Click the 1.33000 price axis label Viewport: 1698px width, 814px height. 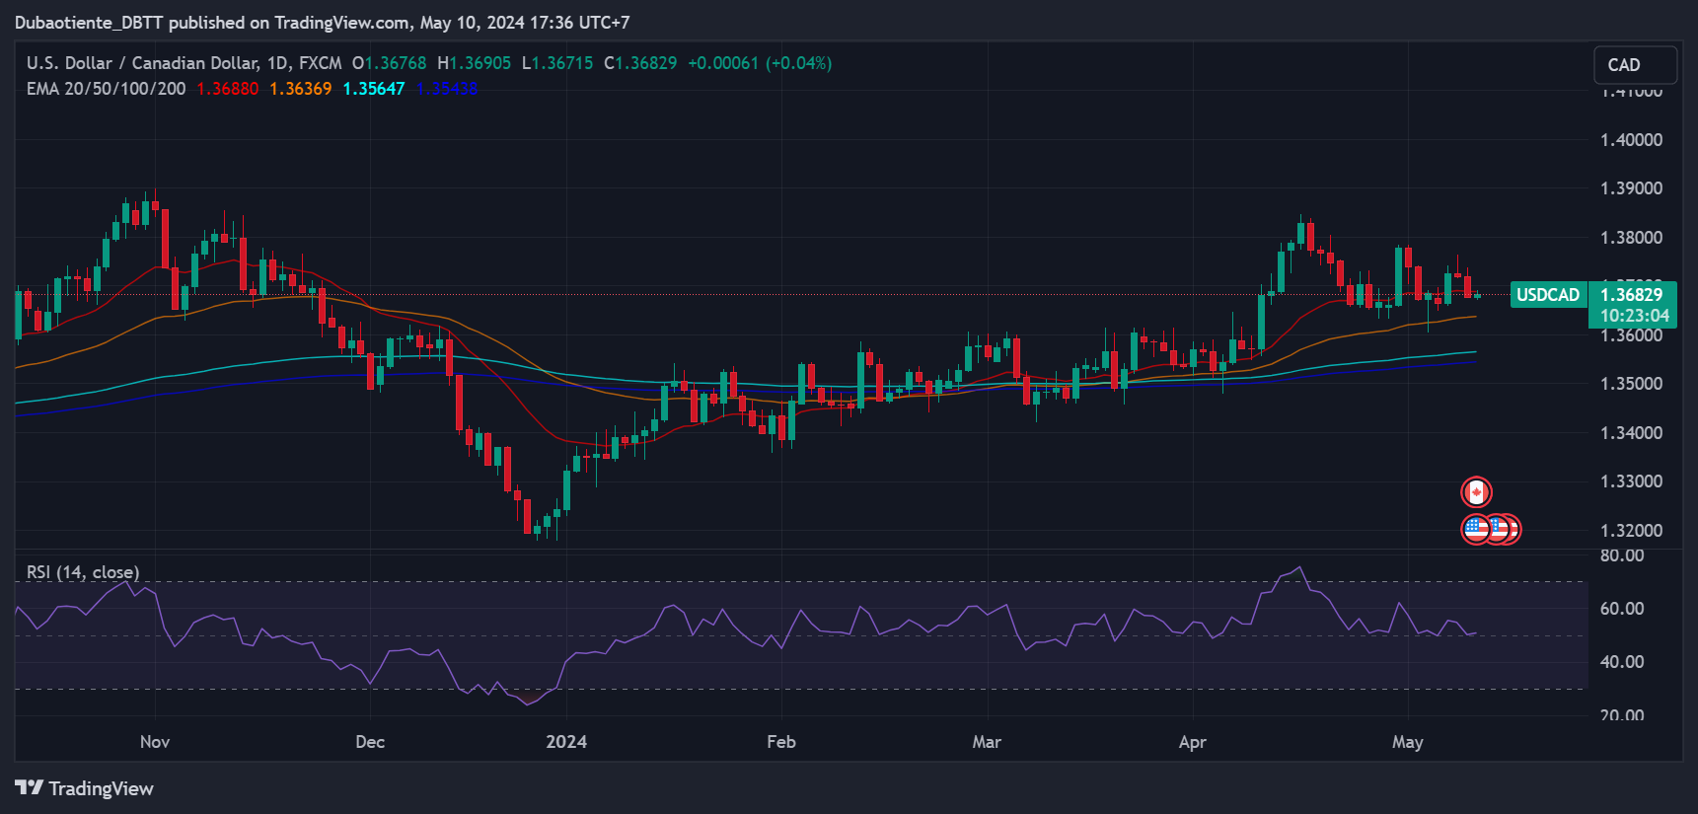coord(1631,481)
